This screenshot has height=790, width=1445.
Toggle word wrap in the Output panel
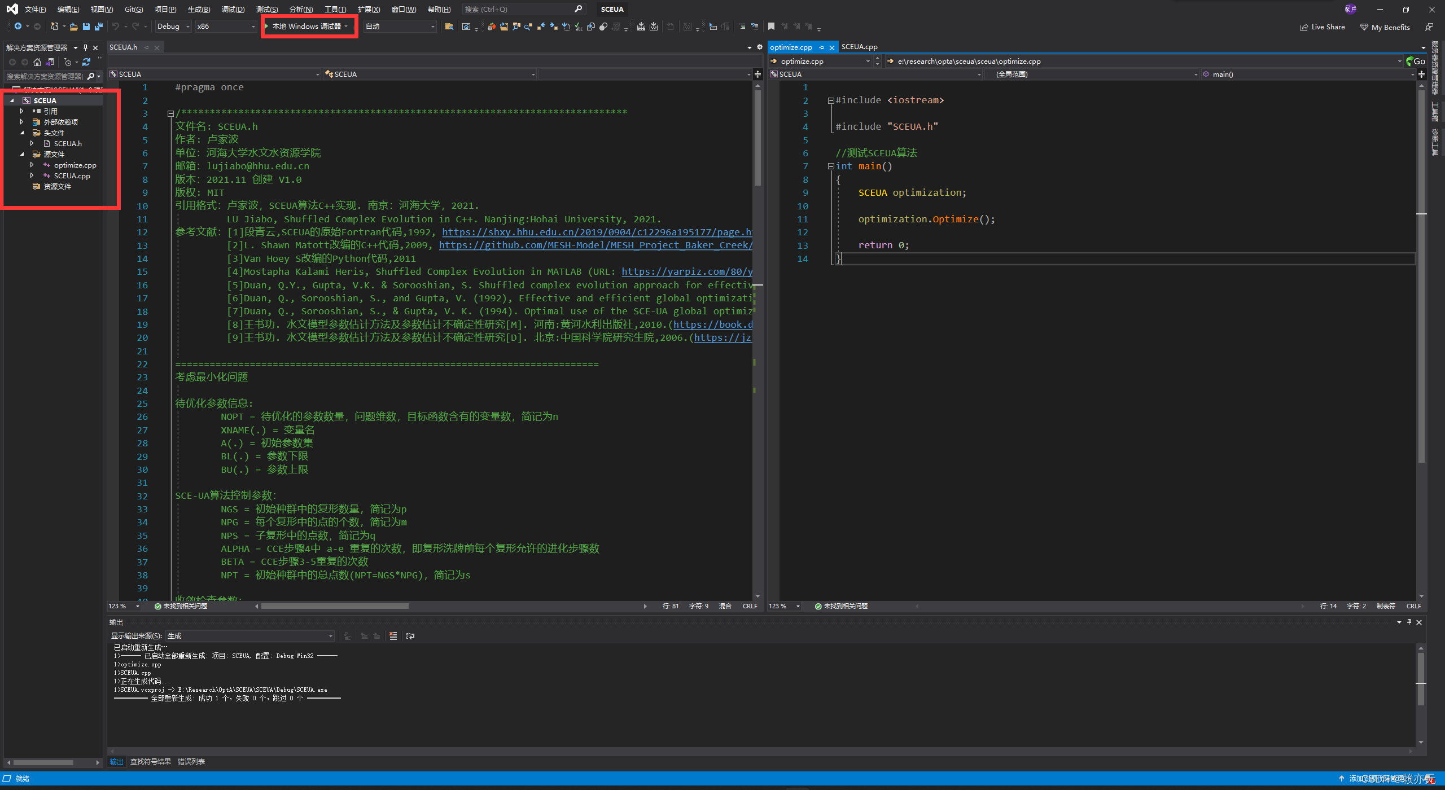[410, 636]
